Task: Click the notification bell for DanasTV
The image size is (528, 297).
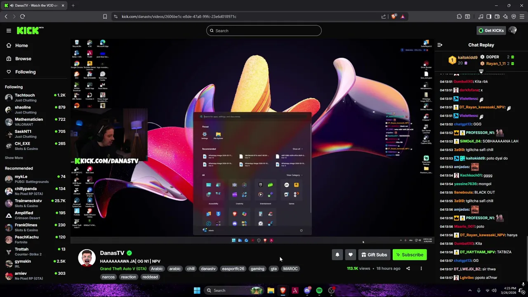Action: coord(337,255)
